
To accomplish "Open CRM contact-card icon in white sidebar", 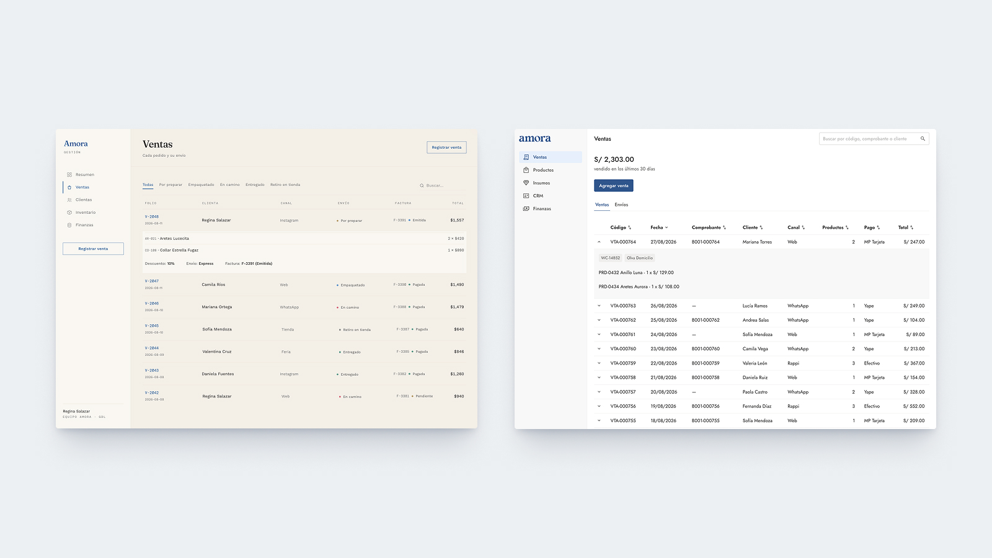I will [526, 196].
